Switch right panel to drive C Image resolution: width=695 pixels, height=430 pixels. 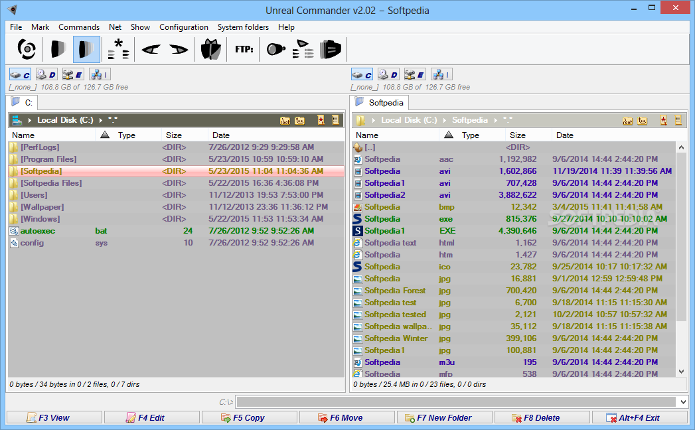pyautogui.click(x=362, y=74)
